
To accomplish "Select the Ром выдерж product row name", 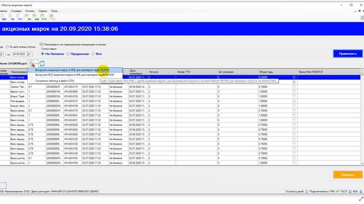I will [x=19, y=101].
